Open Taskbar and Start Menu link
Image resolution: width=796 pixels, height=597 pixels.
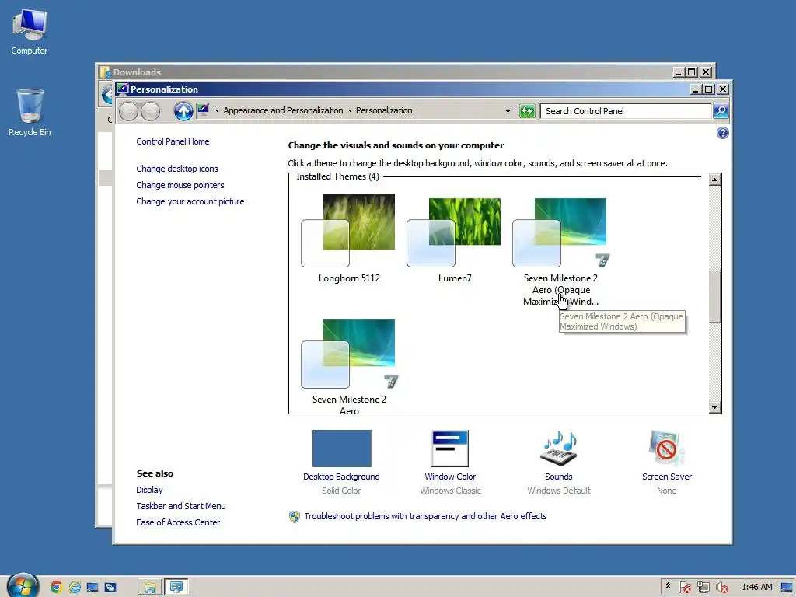click(180, 506)
